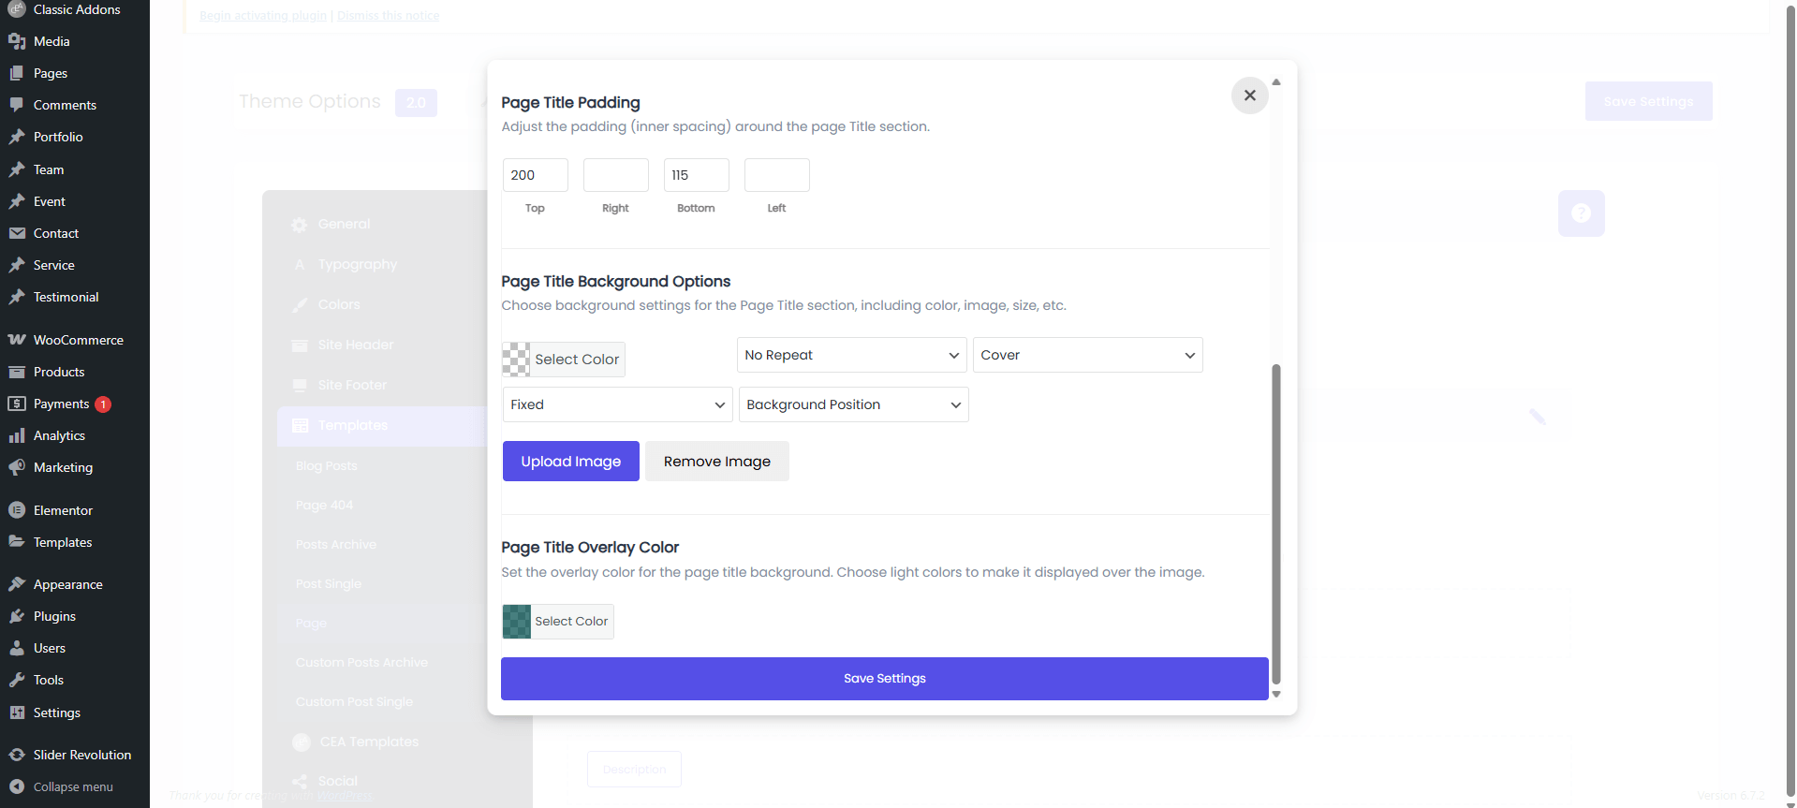Screen dimensions: 1797x808
Task: Click the Upload Image button
Action: click(570, 462)
